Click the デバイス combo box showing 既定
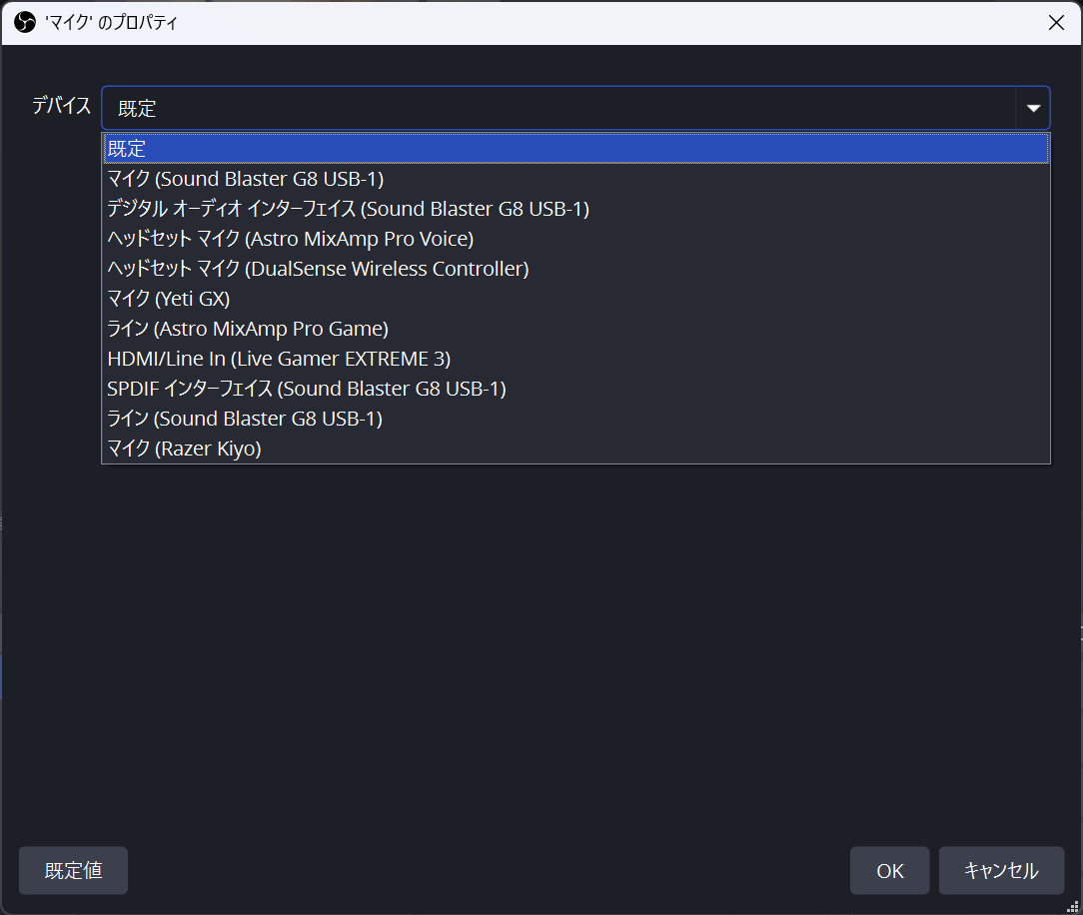This screenshot has height=915, width=1083. pyautogui.click(x=557, y=108)
